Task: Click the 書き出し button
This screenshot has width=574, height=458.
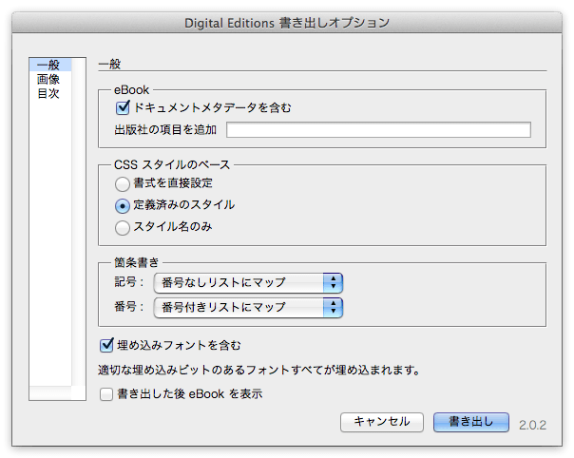Action: click(x=471, y=422)
